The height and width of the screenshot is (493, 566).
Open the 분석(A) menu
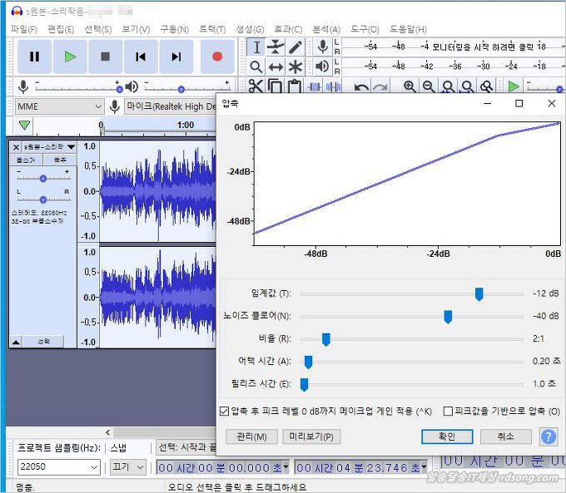326,29
